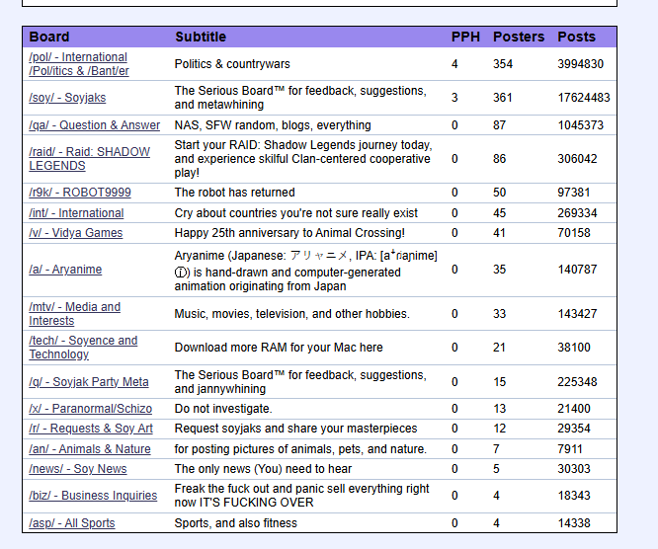Open the /x/ - Paranormal/Schizo board
Screen dimensions: 658x549
tap(90, 409)
